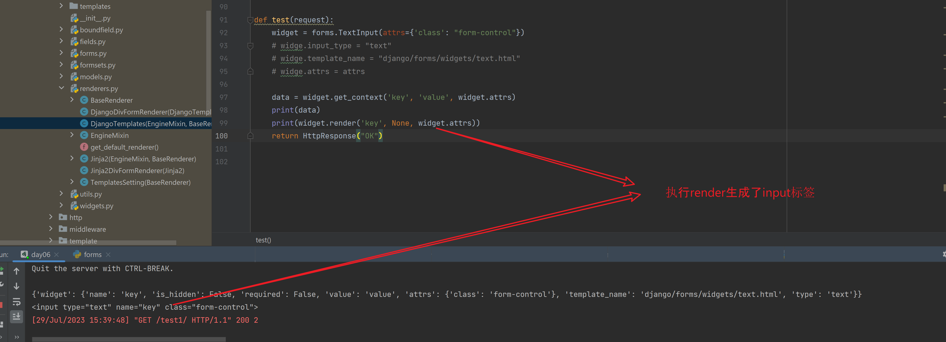Image resolution: width=946 pixels, height=342 pixels.
Task: Expand the widgets.py file node
Action: click(61, 205)
